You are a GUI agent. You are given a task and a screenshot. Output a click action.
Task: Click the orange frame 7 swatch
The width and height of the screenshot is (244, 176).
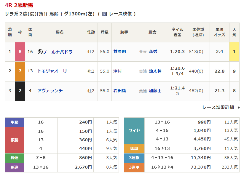pos(20,71)
